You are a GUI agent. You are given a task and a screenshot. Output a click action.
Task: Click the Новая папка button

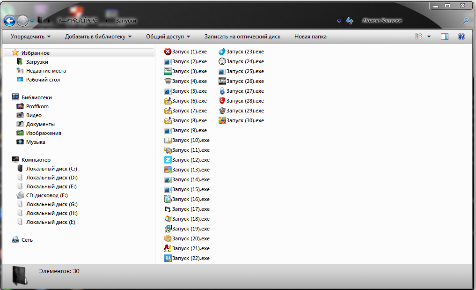tap(310, 37)
